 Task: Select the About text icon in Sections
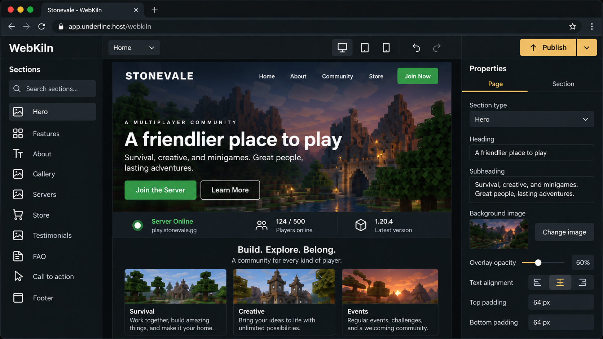(18, 154)
